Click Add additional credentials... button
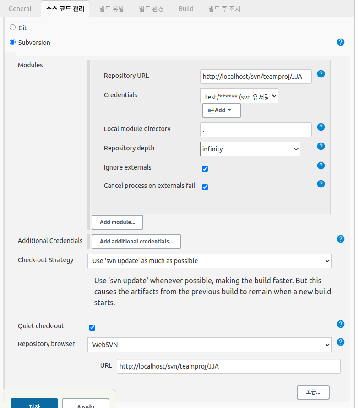The height and width of the screenshot is (408, 359). pyautogui.click(x=136, y=242)
